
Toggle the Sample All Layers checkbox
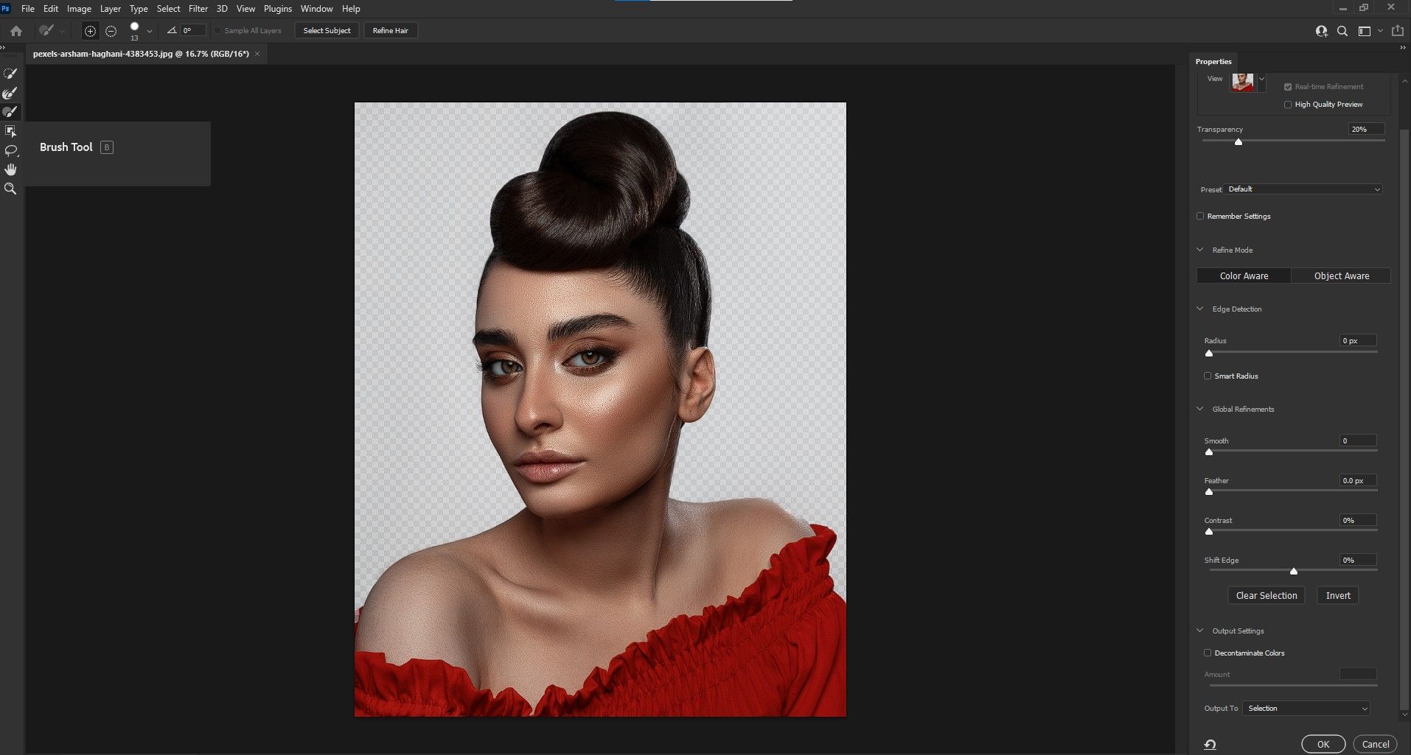click(217, 31)
